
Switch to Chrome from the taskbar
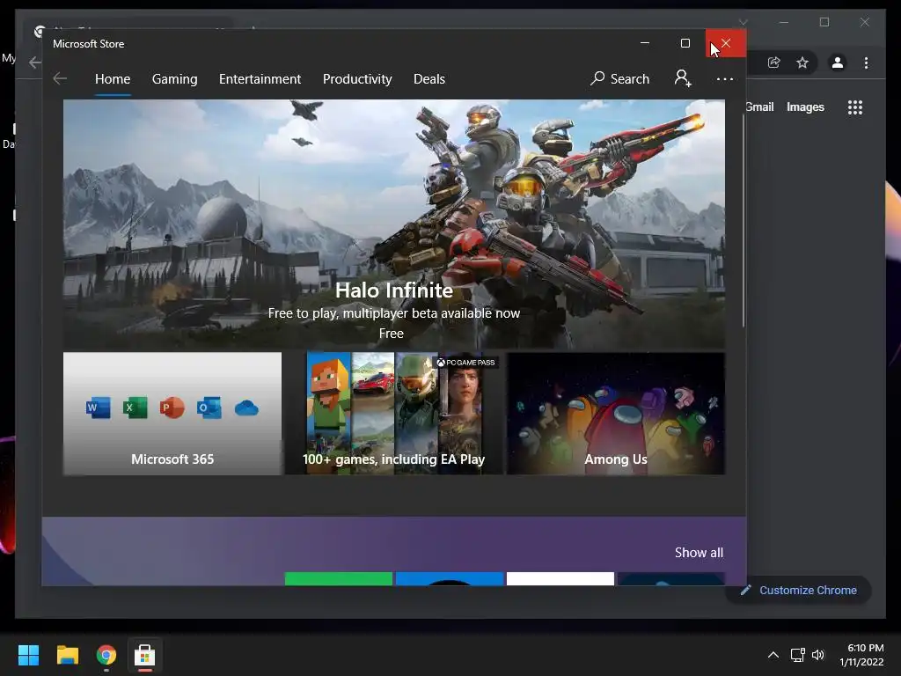106,655
